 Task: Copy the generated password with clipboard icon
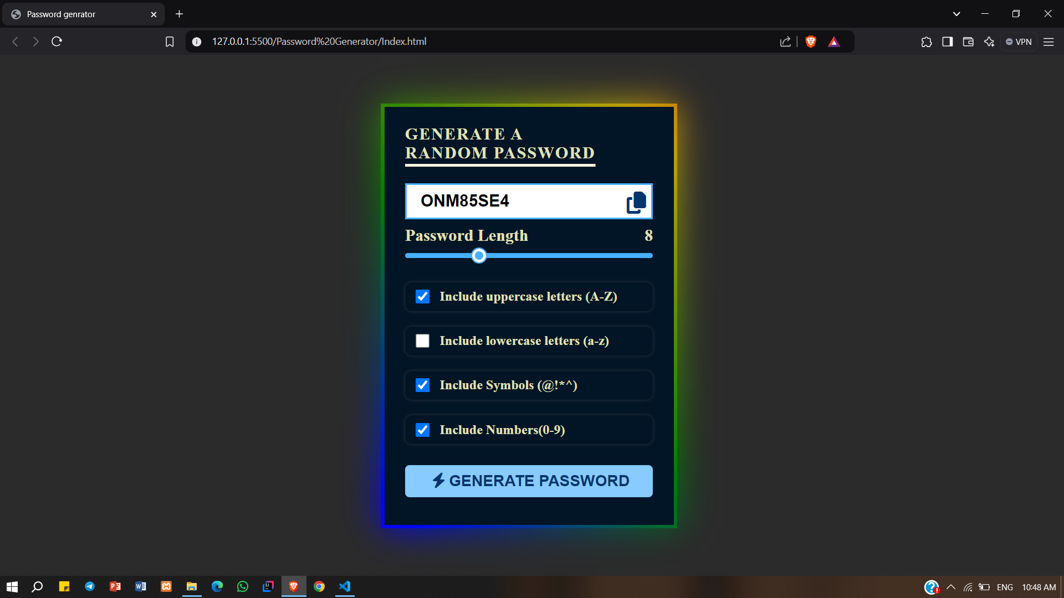pyautogui.click(x=636, y=202)
